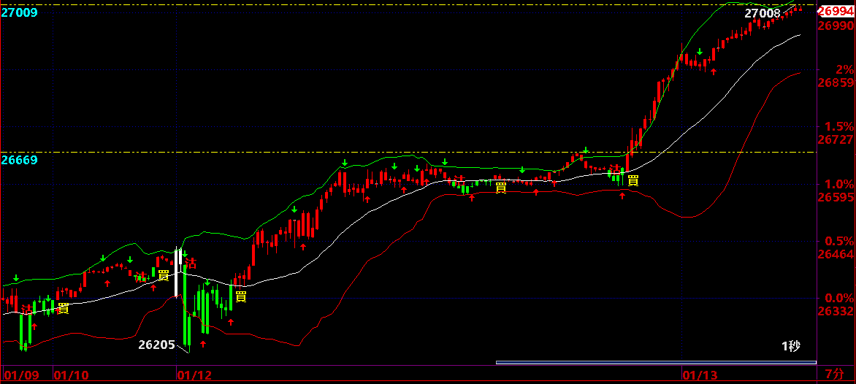
Task: Click the 2% axis label
Action: 844,69
